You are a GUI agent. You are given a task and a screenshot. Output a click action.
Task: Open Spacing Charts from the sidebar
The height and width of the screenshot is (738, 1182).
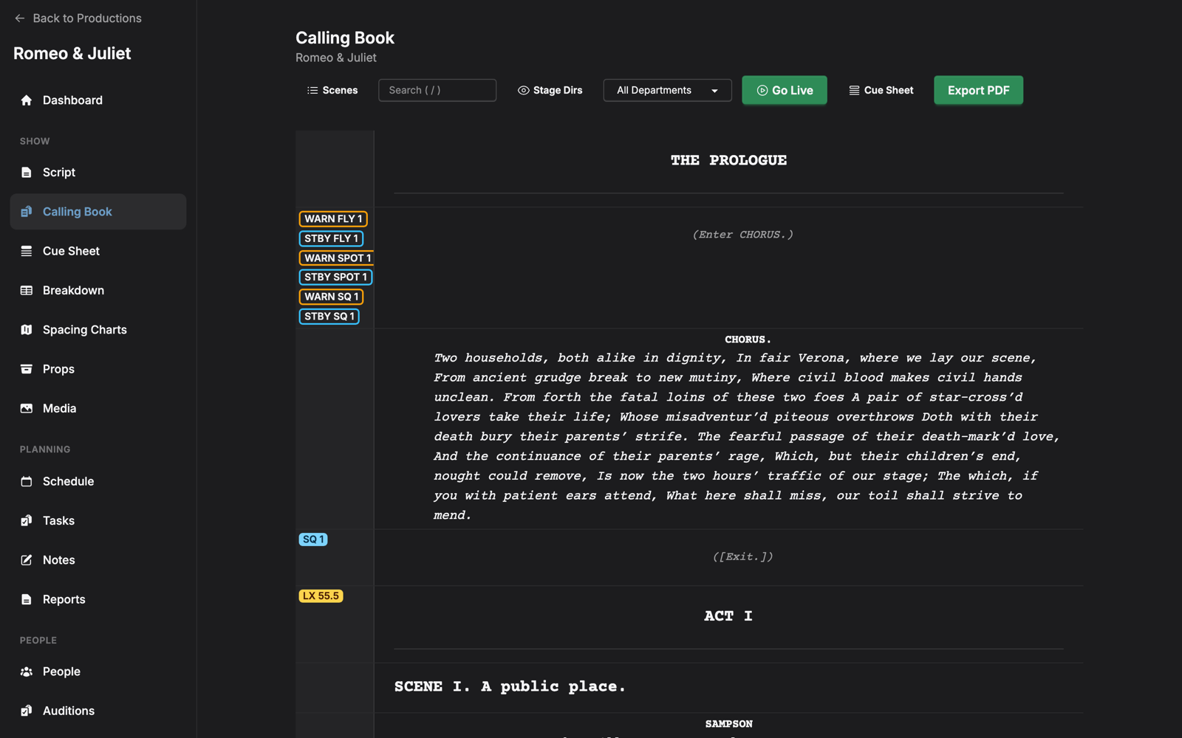[x=98, y=330]
